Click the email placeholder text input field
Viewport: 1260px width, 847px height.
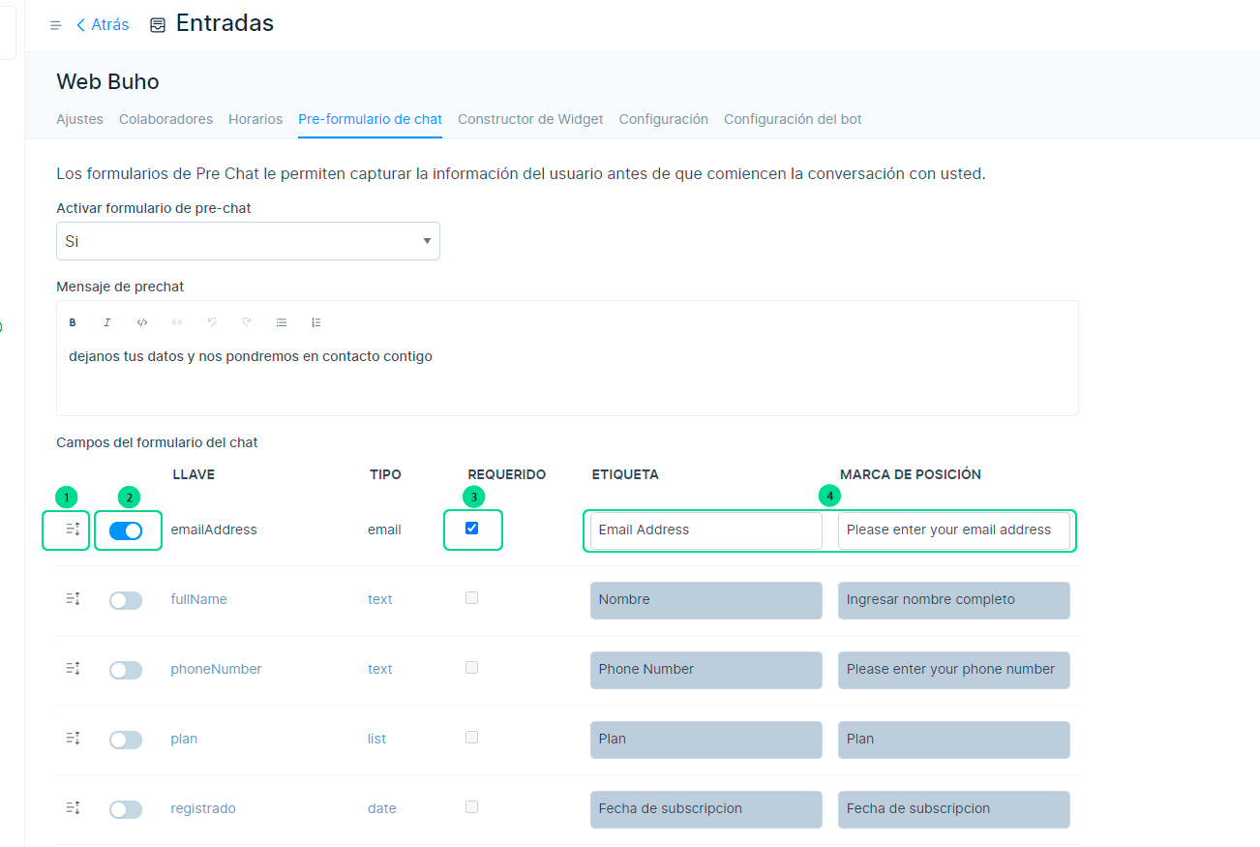[x=953, y=530]
